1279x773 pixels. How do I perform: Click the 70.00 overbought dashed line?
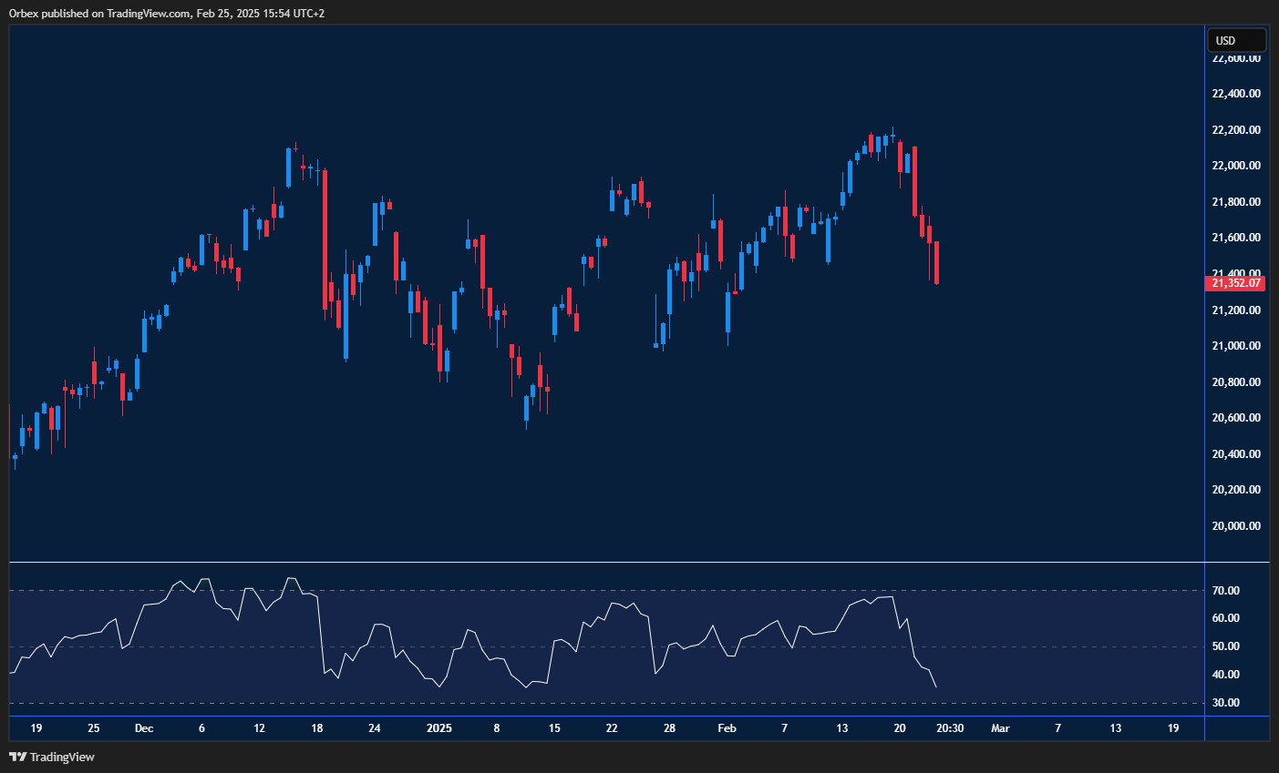602,589
